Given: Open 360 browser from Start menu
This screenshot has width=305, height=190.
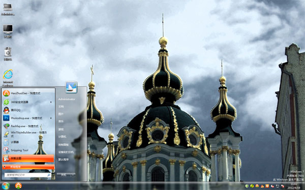Looking at the screenshot, I should [28, 102].
